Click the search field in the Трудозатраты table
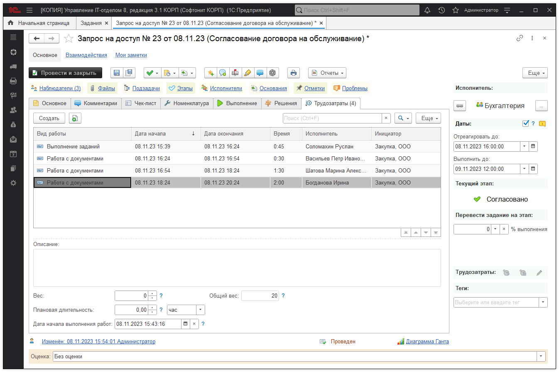 [x=332, y=118]
